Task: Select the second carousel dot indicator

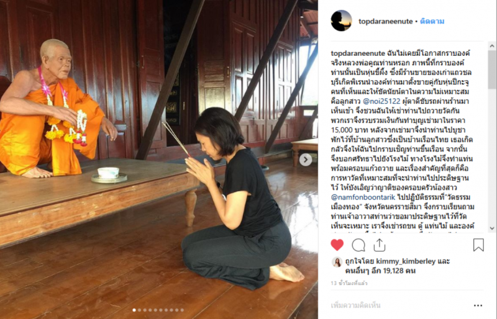Action: 139,310
